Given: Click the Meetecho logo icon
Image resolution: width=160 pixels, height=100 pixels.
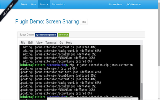Looking at the screenshot, I should (x=129, y=4).
